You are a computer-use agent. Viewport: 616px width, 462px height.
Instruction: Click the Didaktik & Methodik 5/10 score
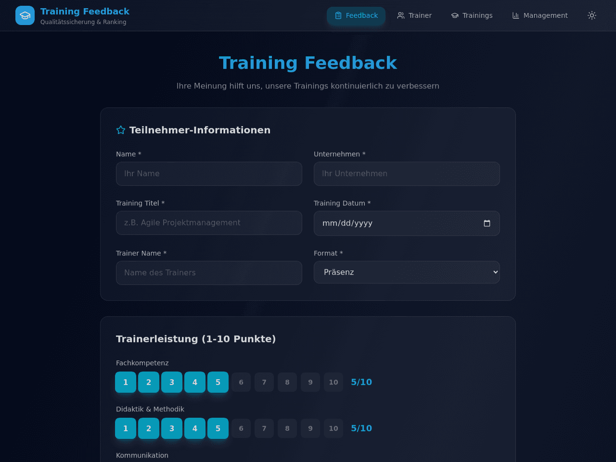tap(361, 428)
